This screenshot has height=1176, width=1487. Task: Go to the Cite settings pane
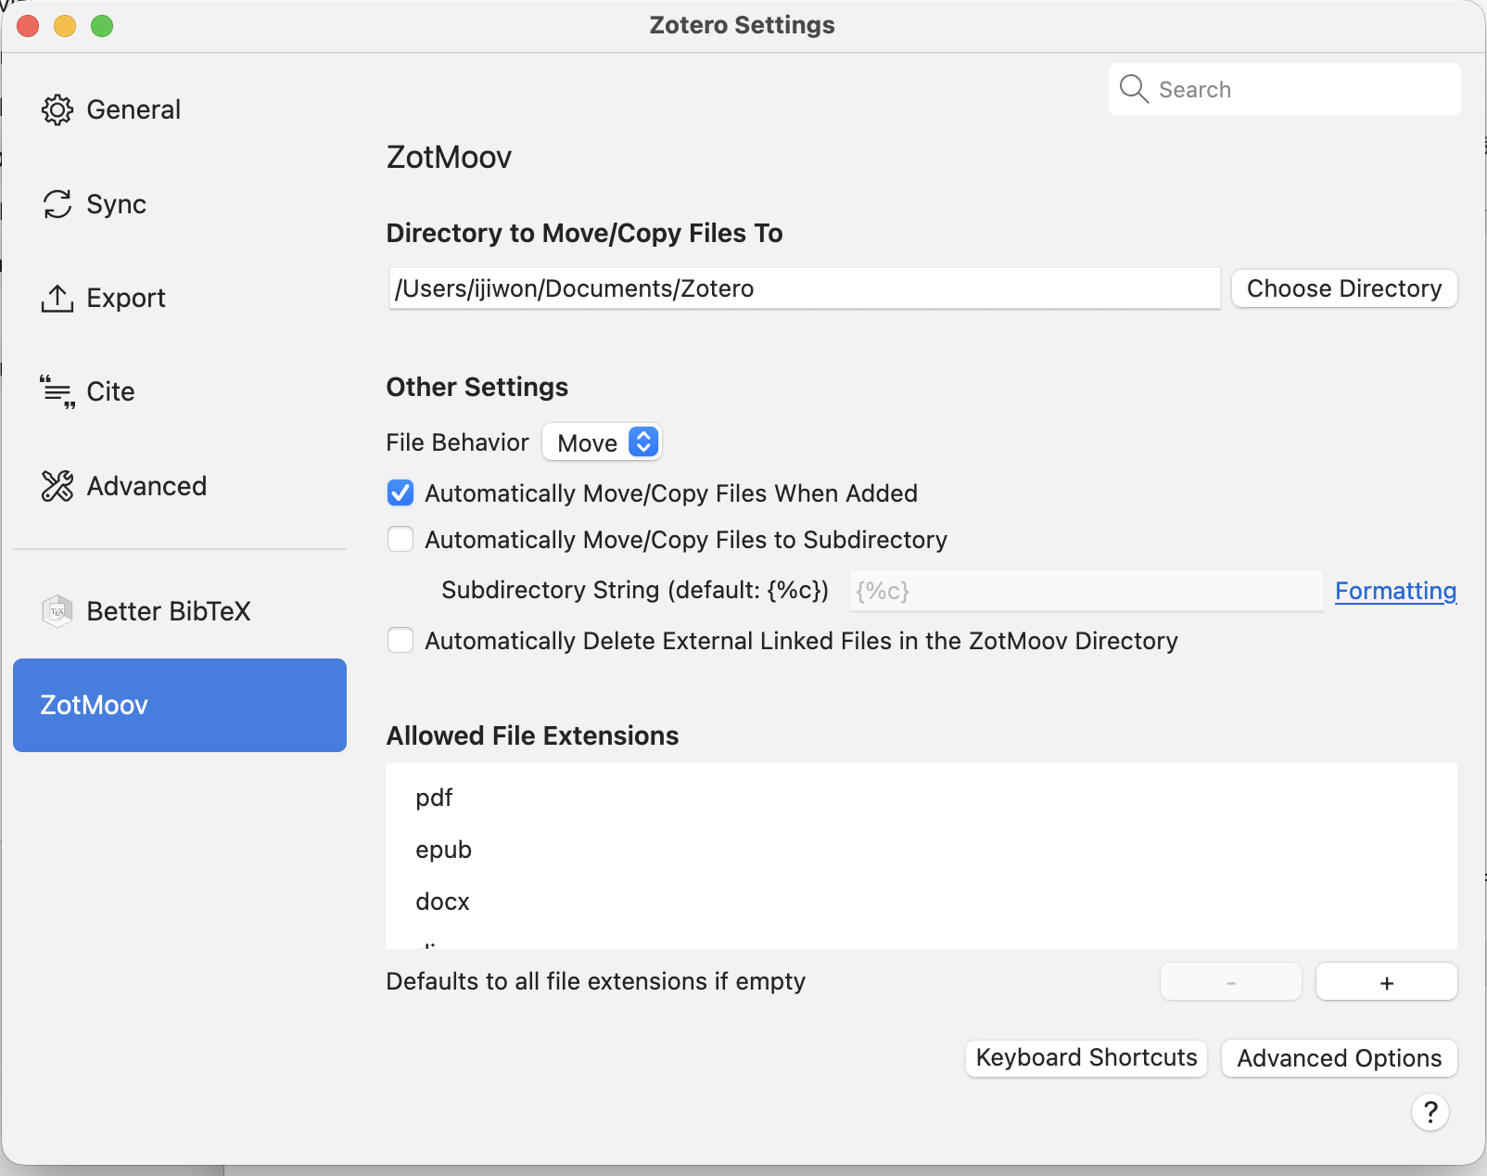point(180,391)
